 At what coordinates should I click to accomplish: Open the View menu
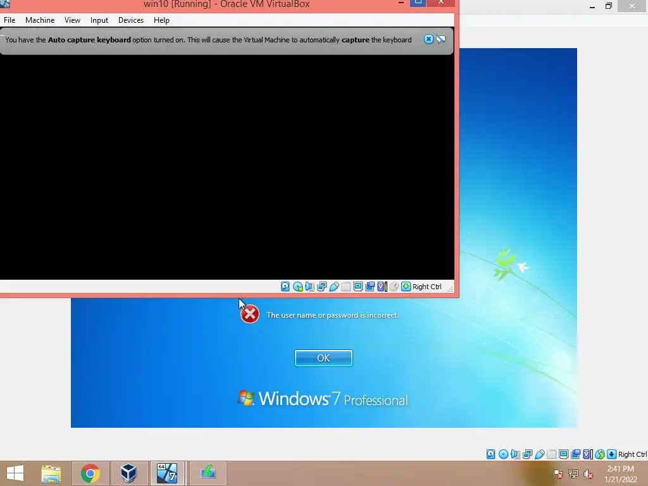pyautogui.click(x=72, y=20)
